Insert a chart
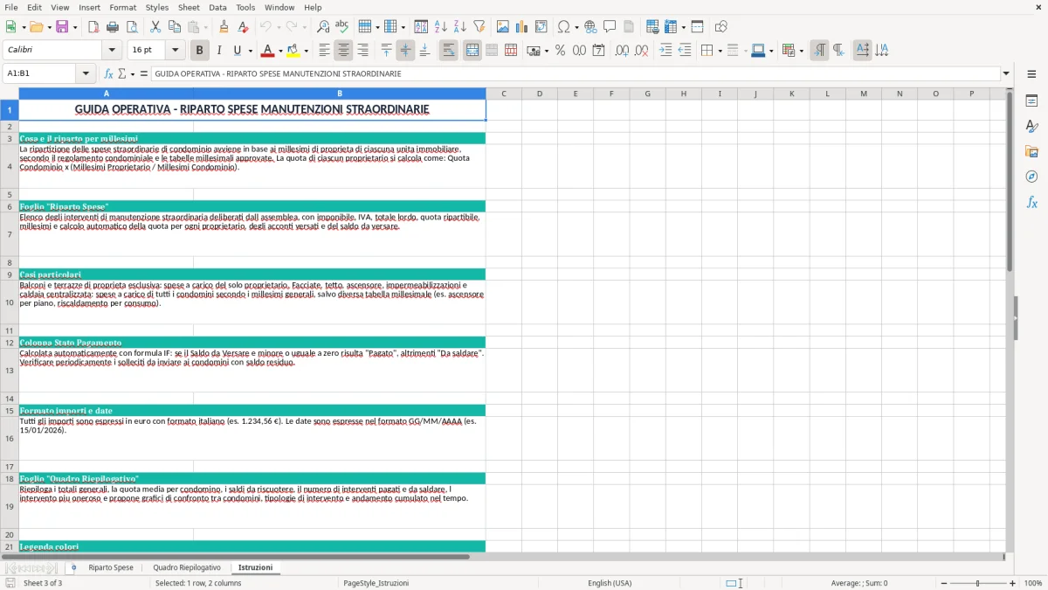This screenshot has height=590, width=1048. point(522,27)
